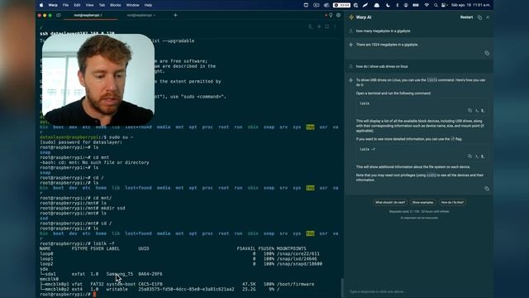This screenshot has width=529, height=298.
Task: Open Wi-Fi status in menu bar
Action: coord(427,5)
